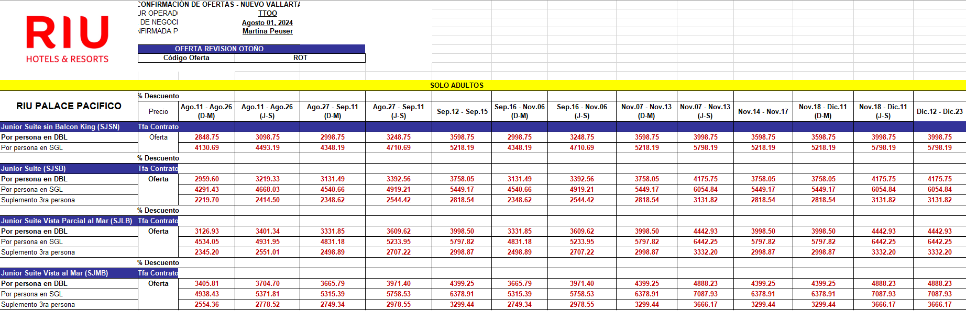Click the Precio header cell
The width and height of the screenshot is (966, 311).
tap(158, 111)
